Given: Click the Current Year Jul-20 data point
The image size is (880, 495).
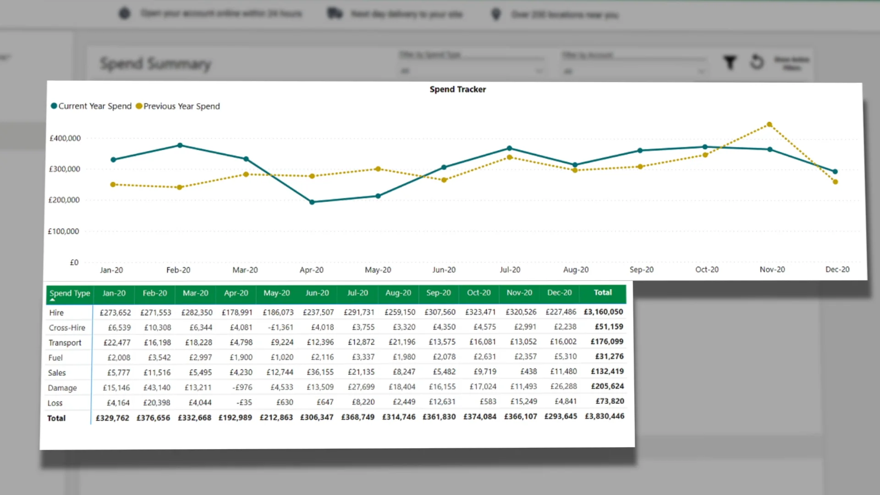Looking at the screenshot, I should click(510, 148).
